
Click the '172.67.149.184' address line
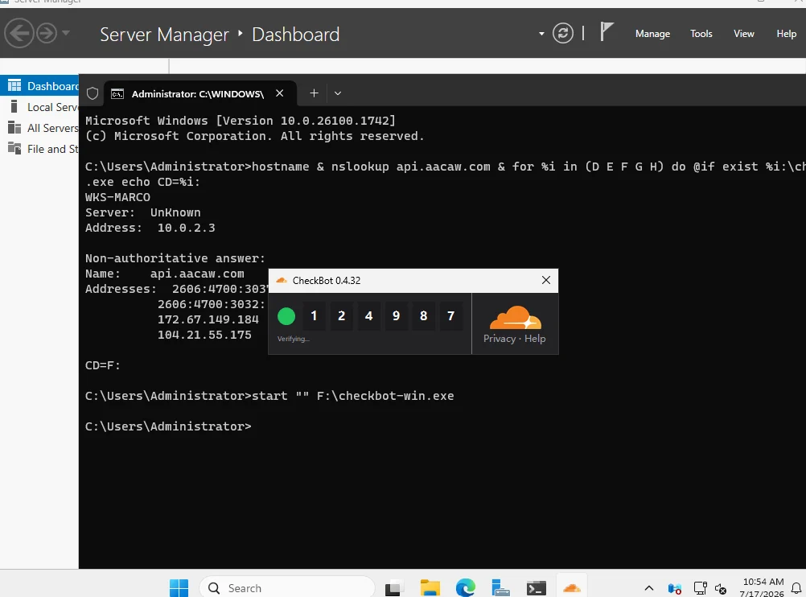(x=208, y=319)
